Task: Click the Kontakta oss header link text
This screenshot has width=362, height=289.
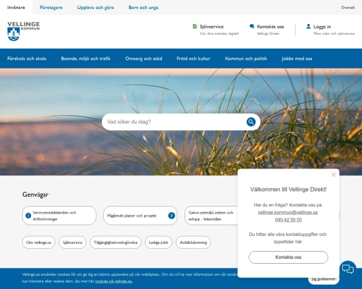Action: point(270,26)
